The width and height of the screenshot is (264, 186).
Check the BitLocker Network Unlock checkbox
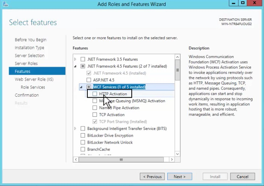coord(82,142)
